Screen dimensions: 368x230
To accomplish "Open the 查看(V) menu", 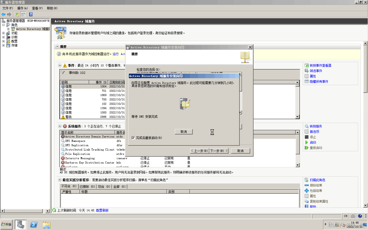I will pyautogui.click(x=37, y=8).
